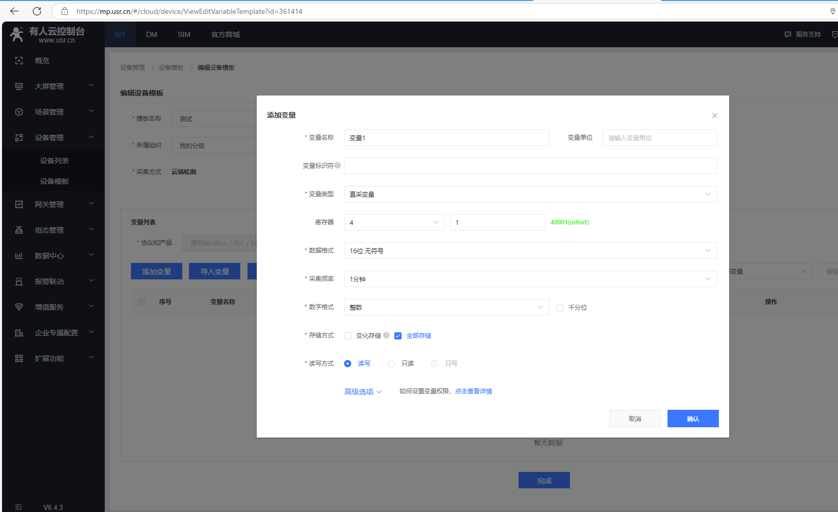Open the 点击查看详情 link
The width and height of the screenshot is (838, 512).
click(473, 391)
